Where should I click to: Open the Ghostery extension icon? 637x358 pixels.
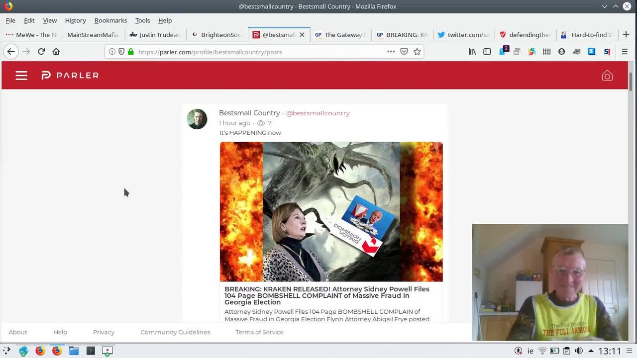503,52
